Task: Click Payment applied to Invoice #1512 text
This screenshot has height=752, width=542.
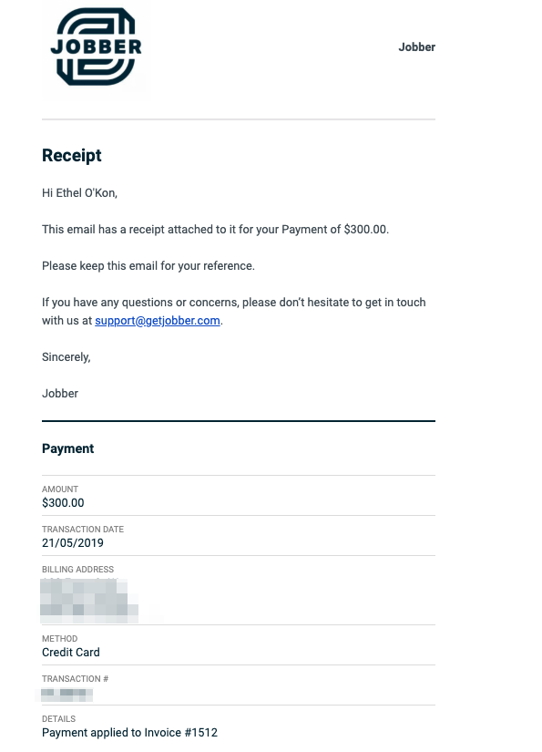Action: pos(130,732)
